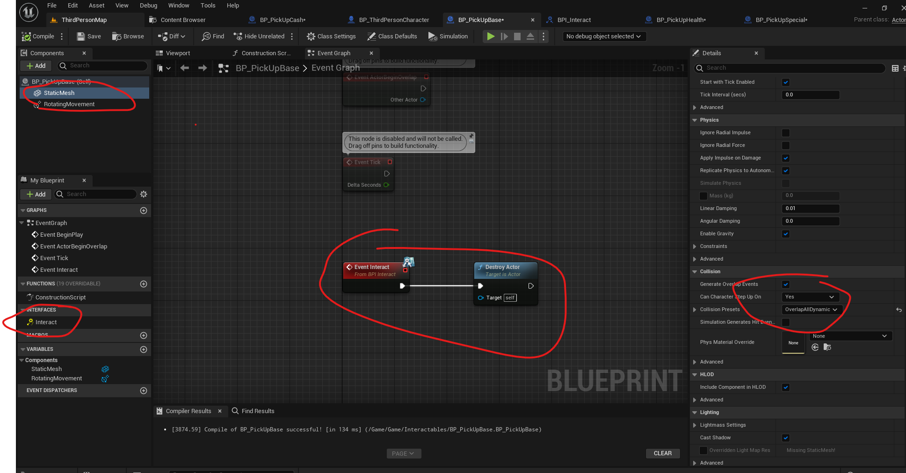The height and width of the screenshot is (473, 906).
Task: Click the CLEAR button in compiler results
Action: coord(662,453)
